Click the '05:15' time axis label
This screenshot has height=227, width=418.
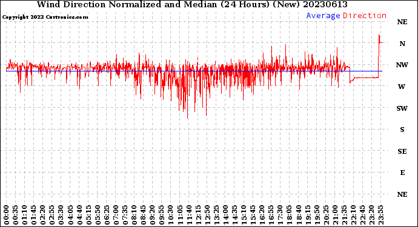click(x=88, y=215)
